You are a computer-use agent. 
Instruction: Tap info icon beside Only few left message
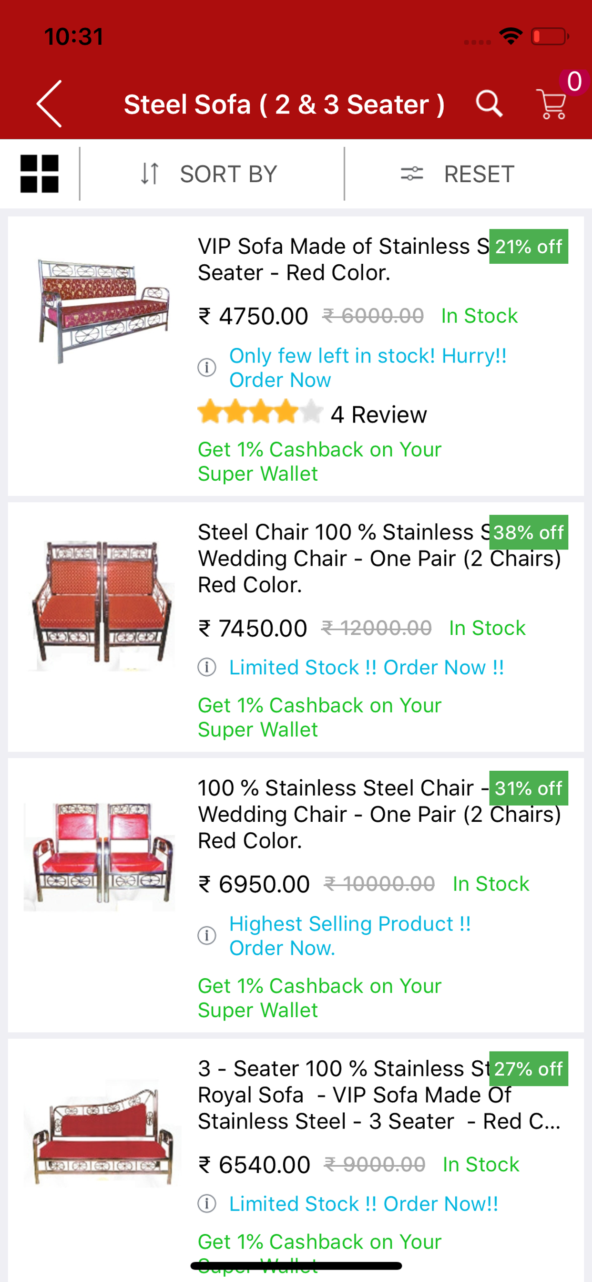coord(207,368)
